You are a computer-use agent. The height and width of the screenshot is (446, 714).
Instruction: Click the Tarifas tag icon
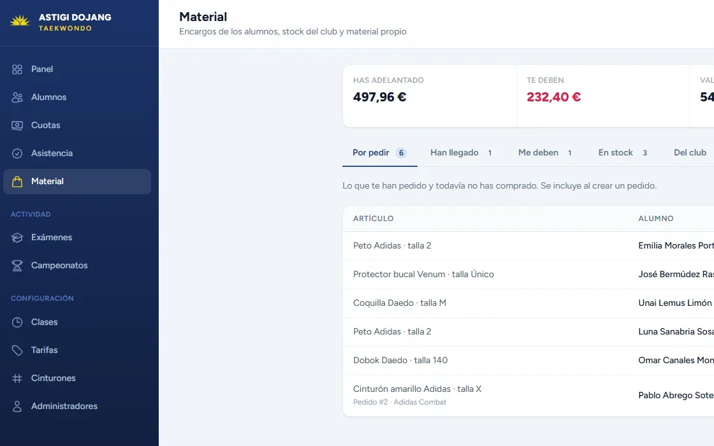point(17,350)
